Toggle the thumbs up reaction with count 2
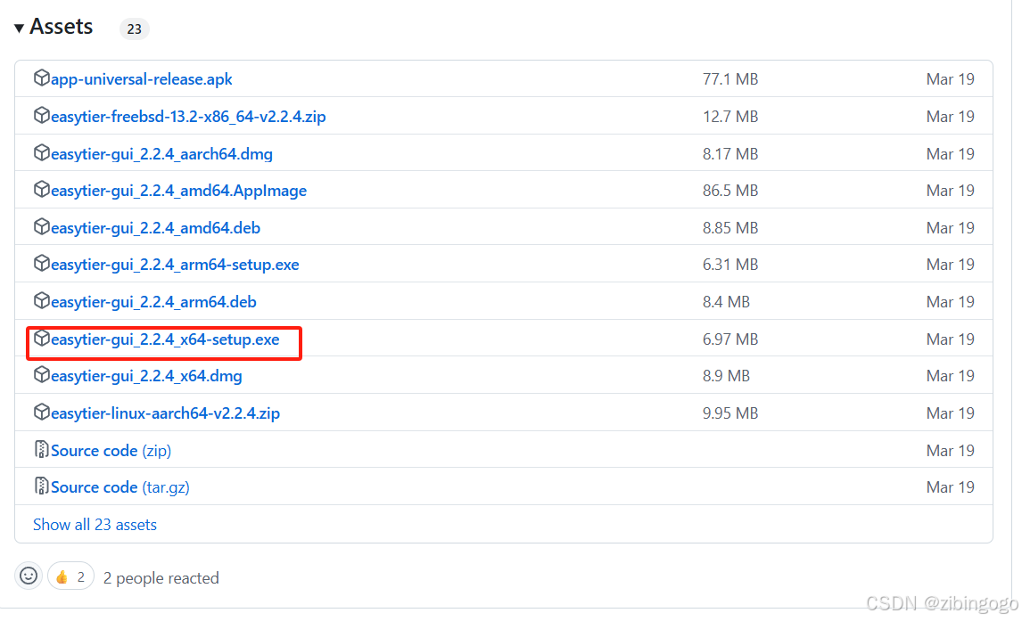The height and width of the screenshot is (621, 1022). pos(70,576)
